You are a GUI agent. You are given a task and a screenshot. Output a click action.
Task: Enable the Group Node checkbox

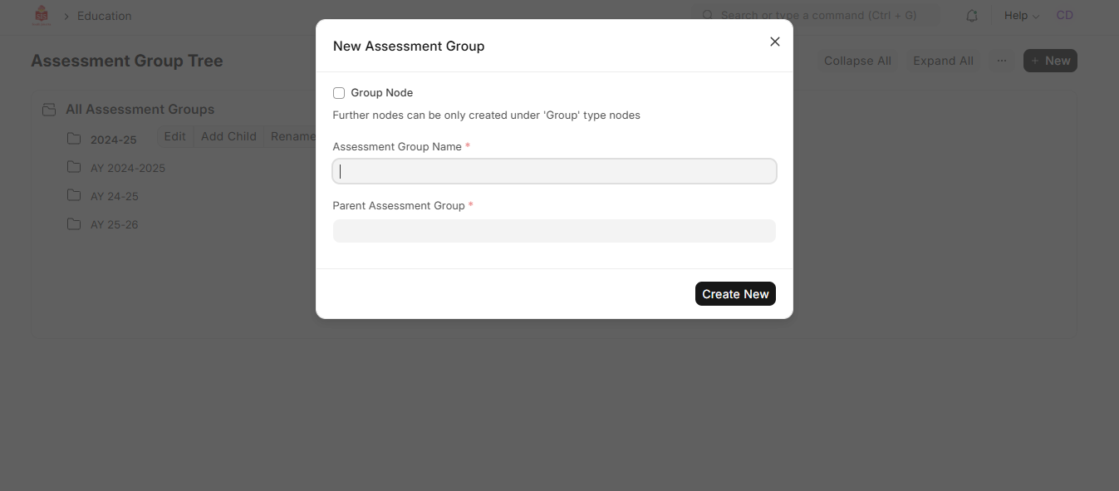[339, 93]
